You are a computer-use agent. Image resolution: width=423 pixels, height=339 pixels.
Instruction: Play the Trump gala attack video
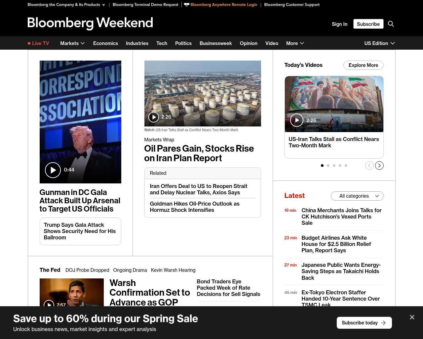(x=53, y=170)
